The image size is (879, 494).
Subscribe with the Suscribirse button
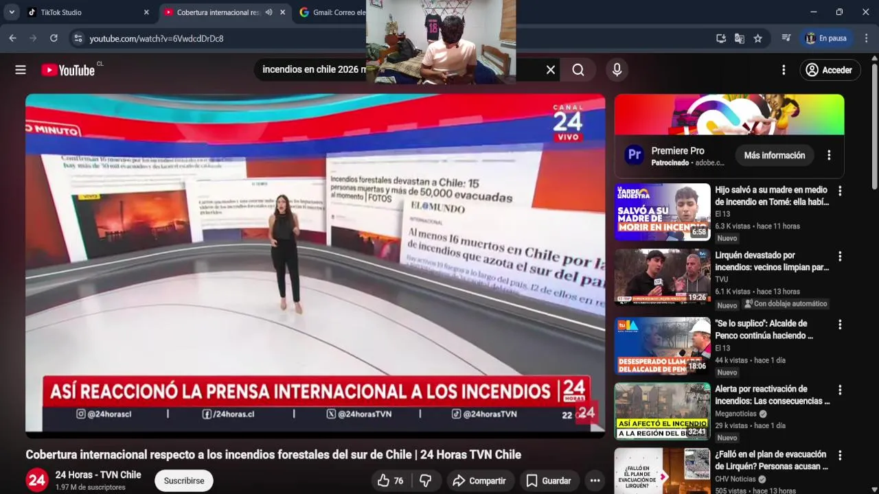(184, 480)
